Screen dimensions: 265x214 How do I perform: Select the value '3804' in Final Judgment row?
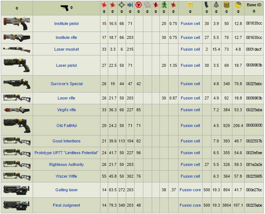[x=227, y=205]
